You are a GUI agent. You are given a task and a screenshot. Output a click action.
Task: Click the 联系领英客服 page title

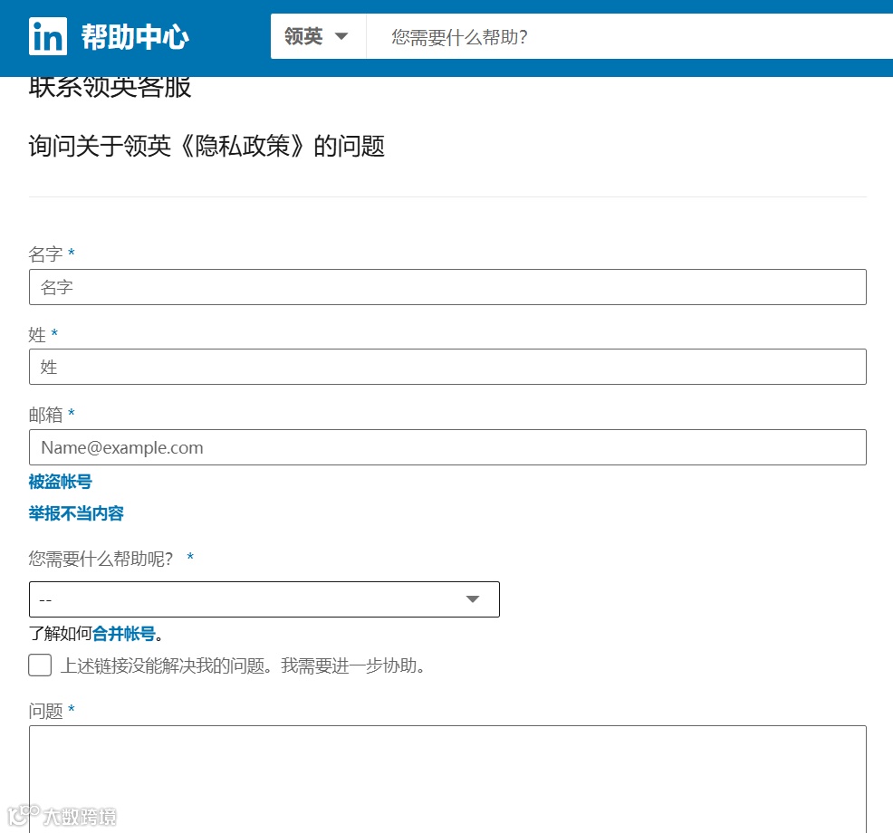[110, 88]
